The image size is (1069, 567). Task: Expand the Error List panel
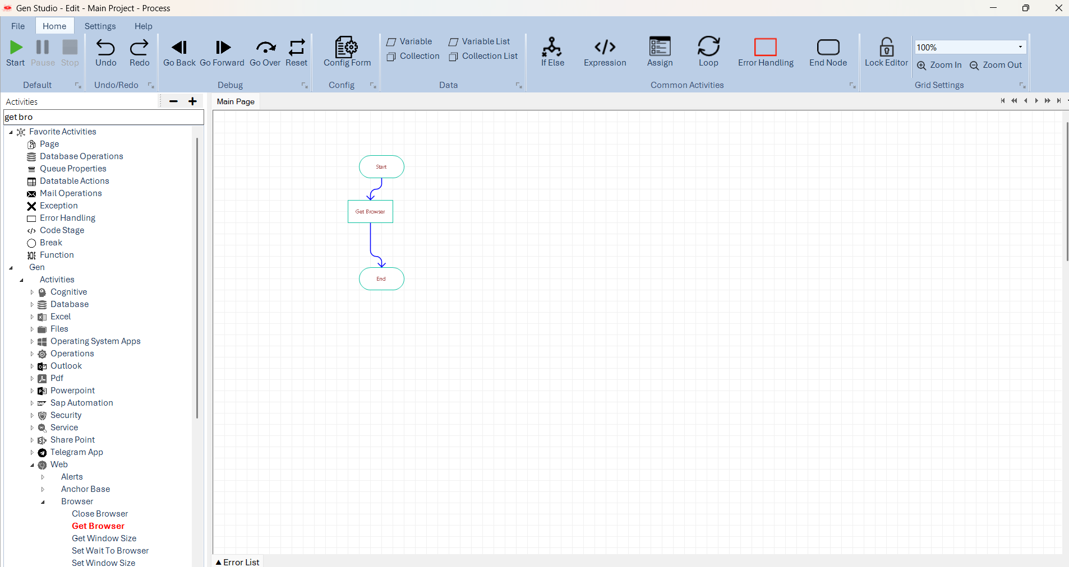coord(237,561)
